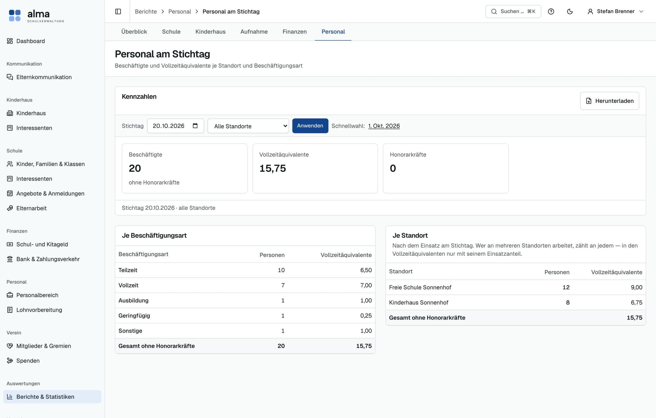656x418 pixels.
Task: Select the Personal tab
Action: [x=333, y=32]
